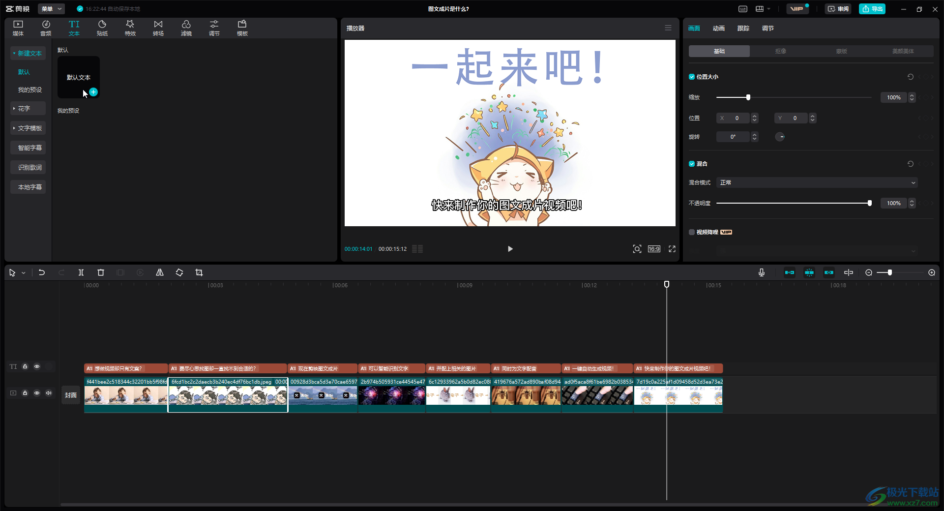Open the Templates (模板) panel
Screen dimensions: 944x511
[x=242, y=28]
